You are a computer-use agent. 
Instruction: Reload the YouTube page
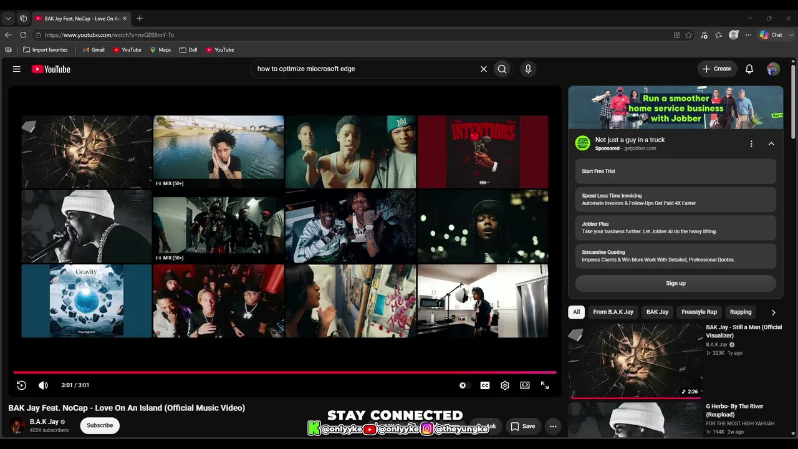[23, 35]
